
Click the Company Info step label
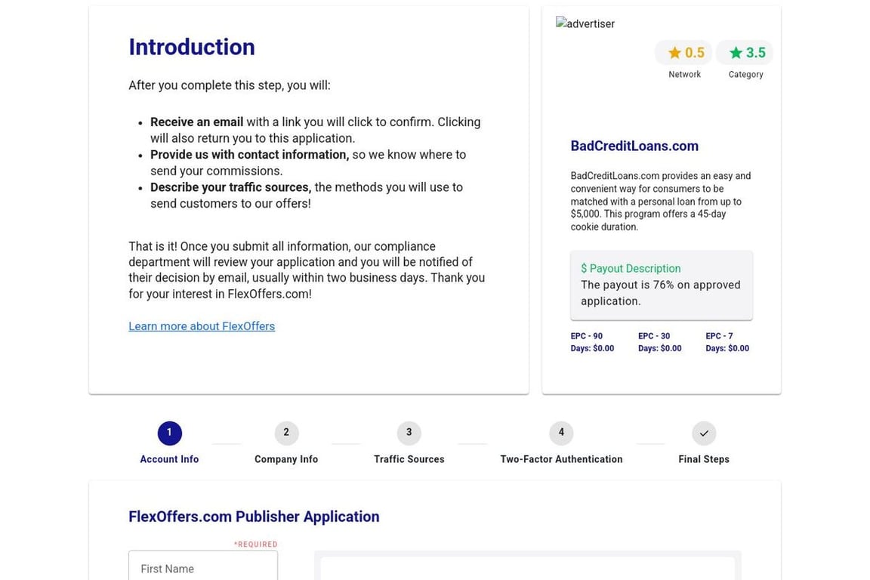(286, 460)
